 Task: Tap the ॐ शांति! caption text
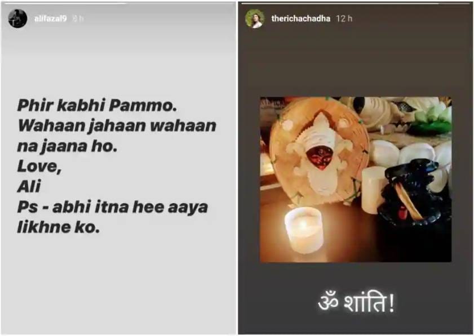(356, 303)
